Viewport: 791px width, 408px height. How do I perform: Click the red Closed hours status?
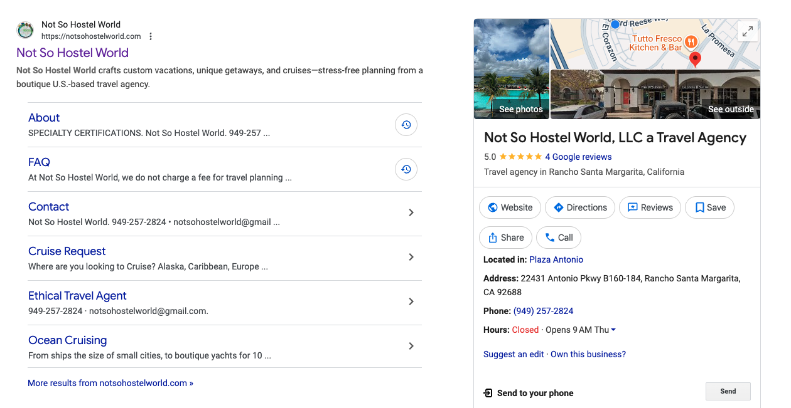coord(525,330)
